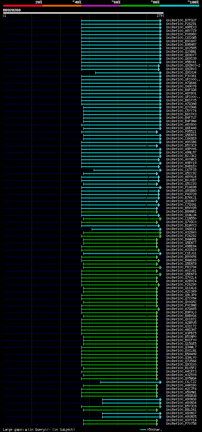
Task: Select the UniRef100_P83794 label
Action: tap(181, 267)
